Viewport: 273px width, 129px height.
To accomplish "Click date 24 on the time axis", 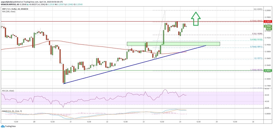I will (x=180, y=121).
